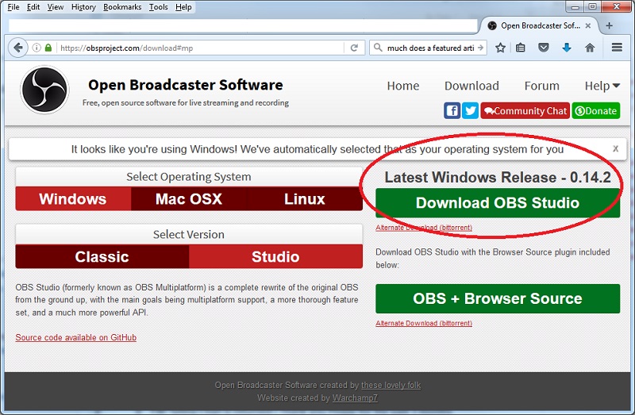Open the File menu

(x=13, y=7)
